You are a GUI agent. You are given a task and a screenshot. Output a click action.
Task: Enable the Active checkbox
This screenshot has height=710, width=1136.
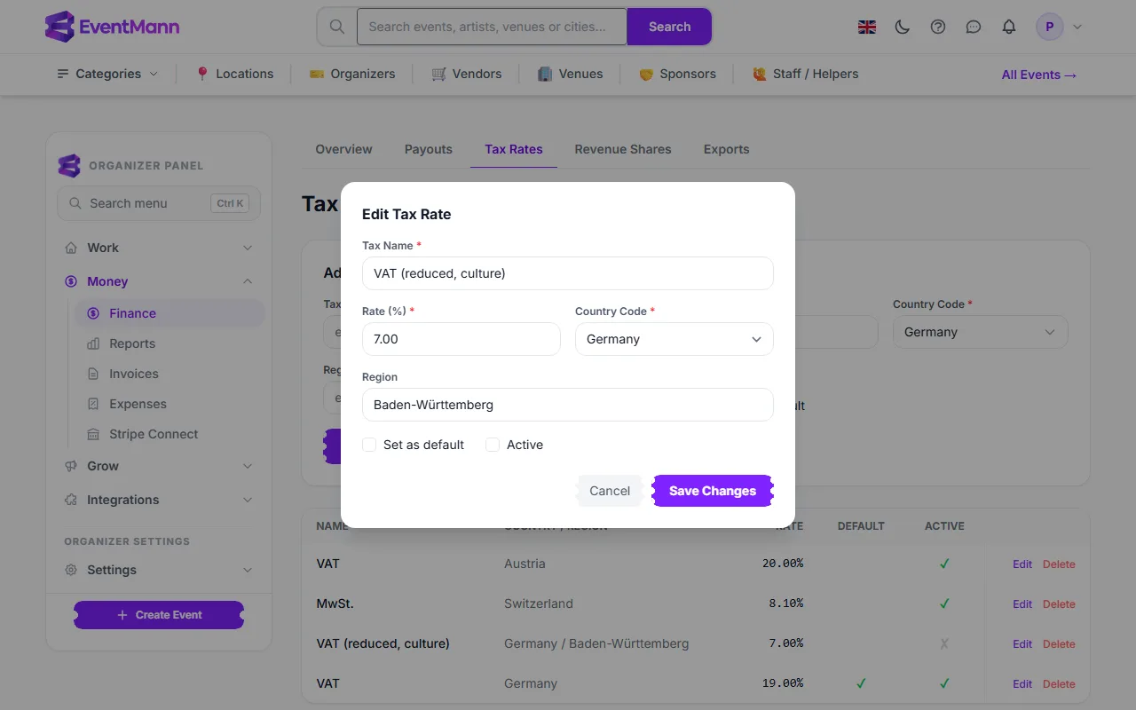[493, 445]
